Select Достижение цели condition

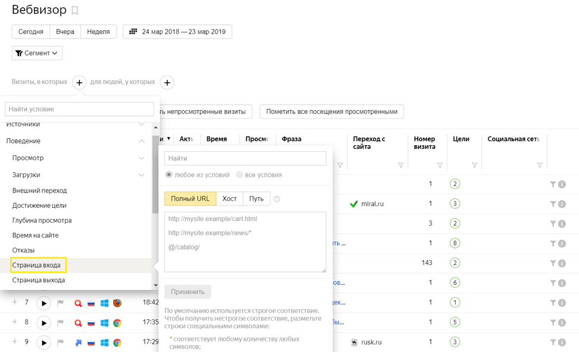click(39, 205)
